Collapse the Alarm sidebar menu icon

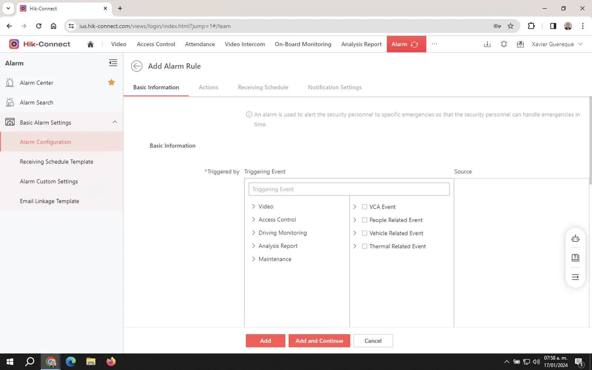(x=113, y=63)
